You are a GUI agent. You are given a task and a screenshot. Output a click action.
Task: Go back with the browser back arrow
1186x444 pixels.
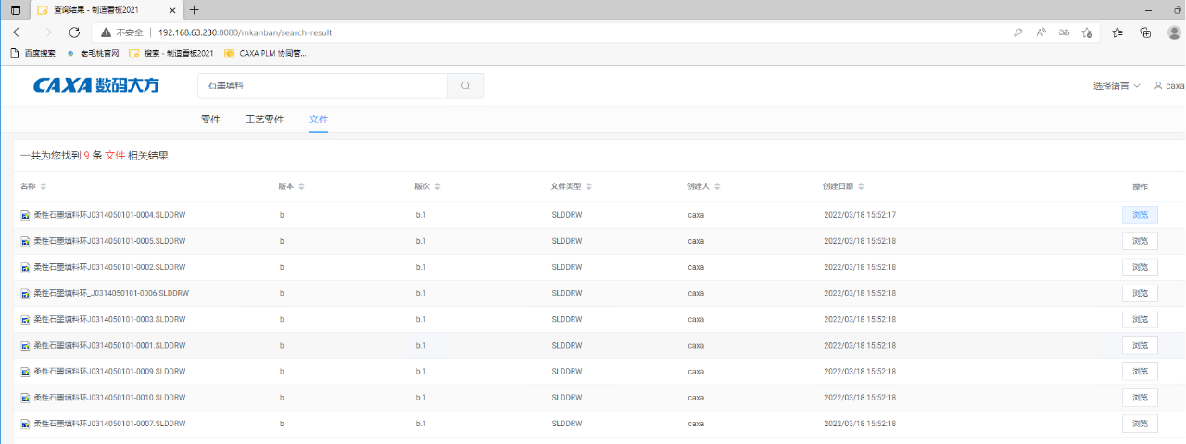[x=19, y=32]
